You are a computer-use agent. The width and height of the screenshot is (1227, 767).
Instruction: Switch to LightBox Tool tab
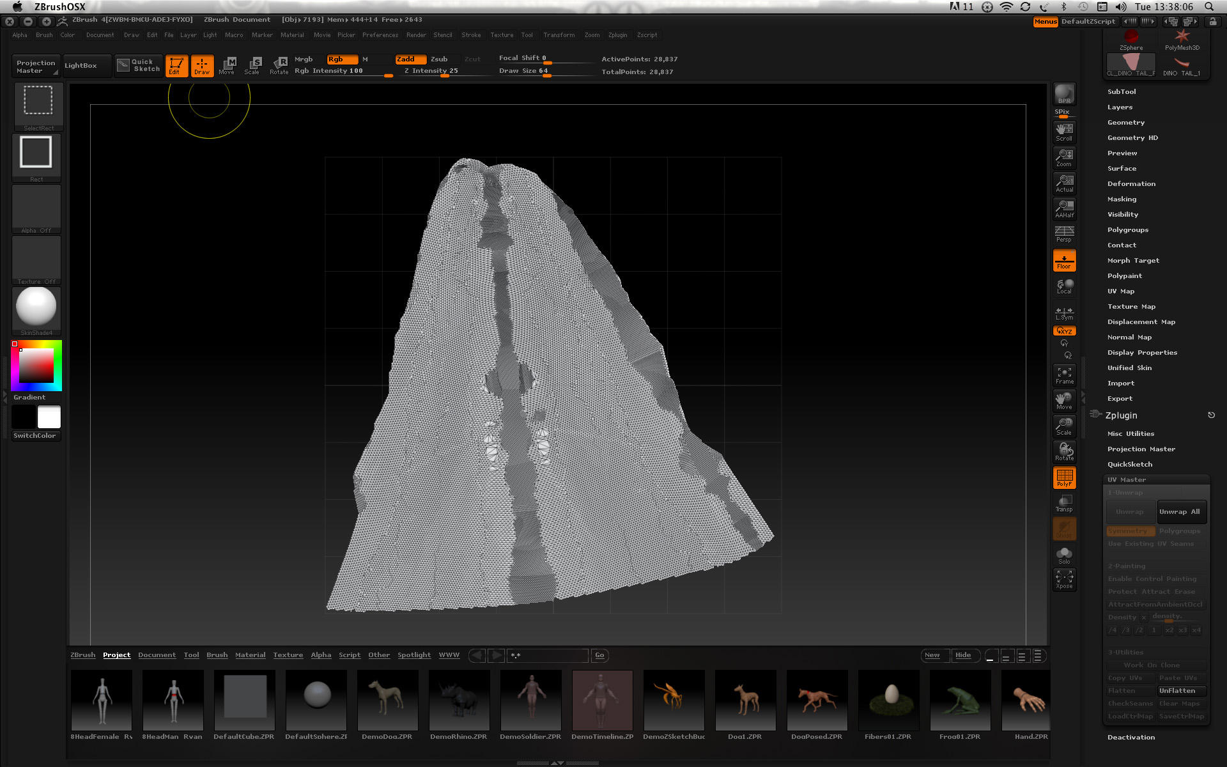click(x=191, y=655)
